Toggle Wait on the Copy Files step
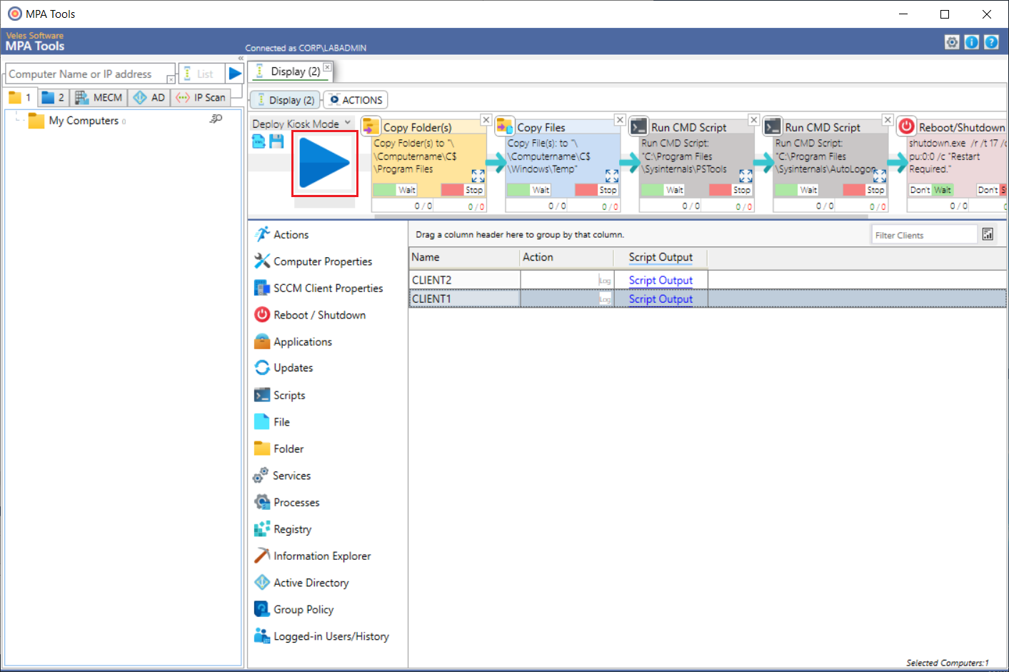 528,190
